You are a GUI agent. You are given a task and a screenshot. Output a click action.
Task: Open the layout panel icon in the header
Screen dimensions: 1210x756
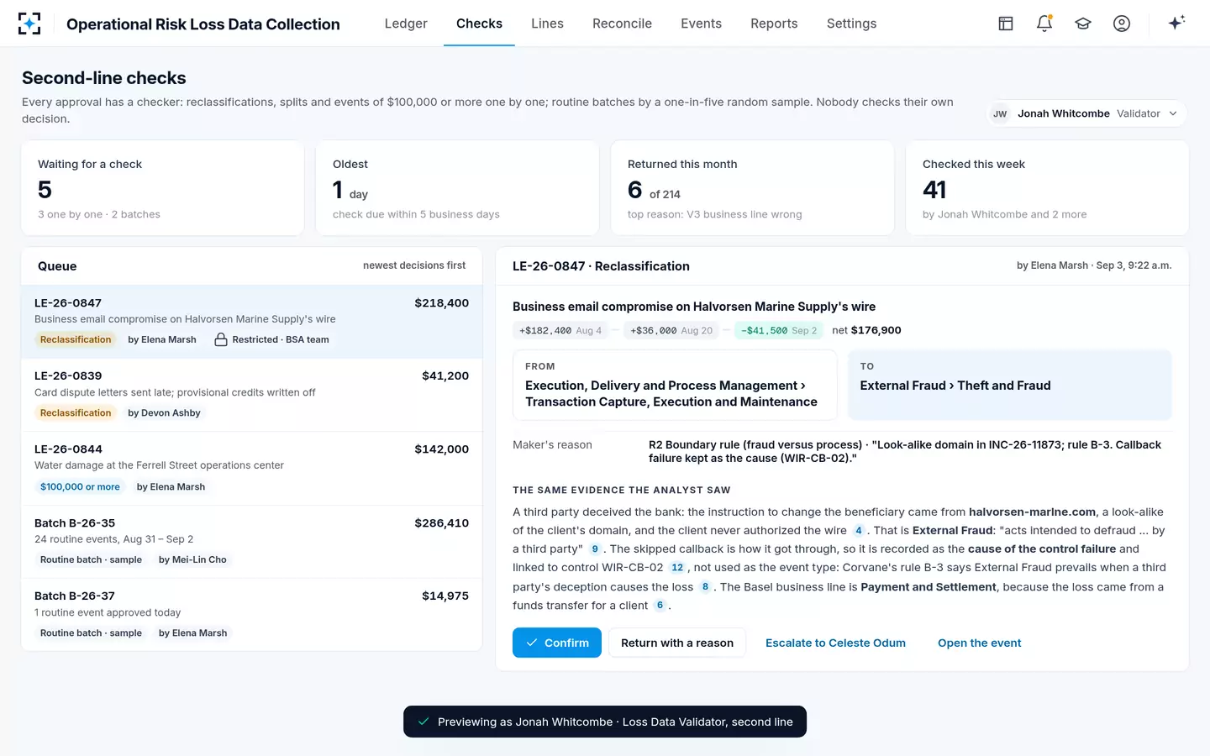coord(1006,24)
